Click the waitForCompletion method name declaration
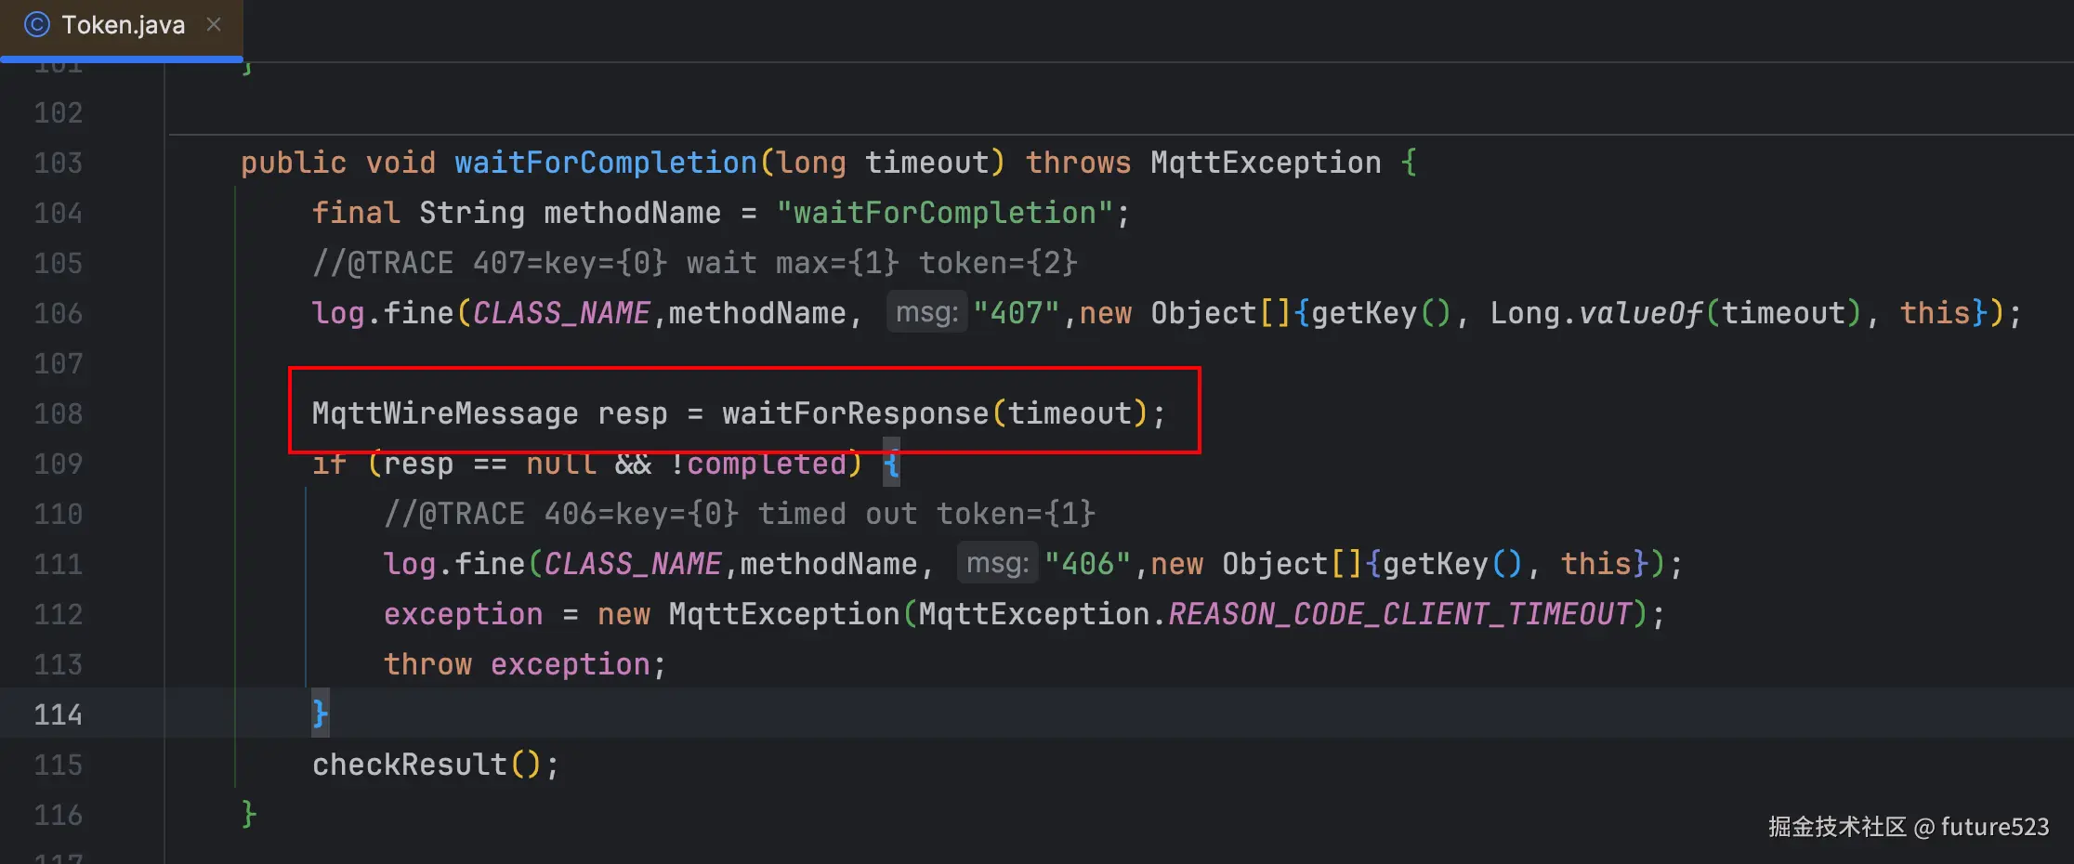Image resolution: width=2074 pixels, height=864 pixels. pyautogui.click(x=605, y=164)
